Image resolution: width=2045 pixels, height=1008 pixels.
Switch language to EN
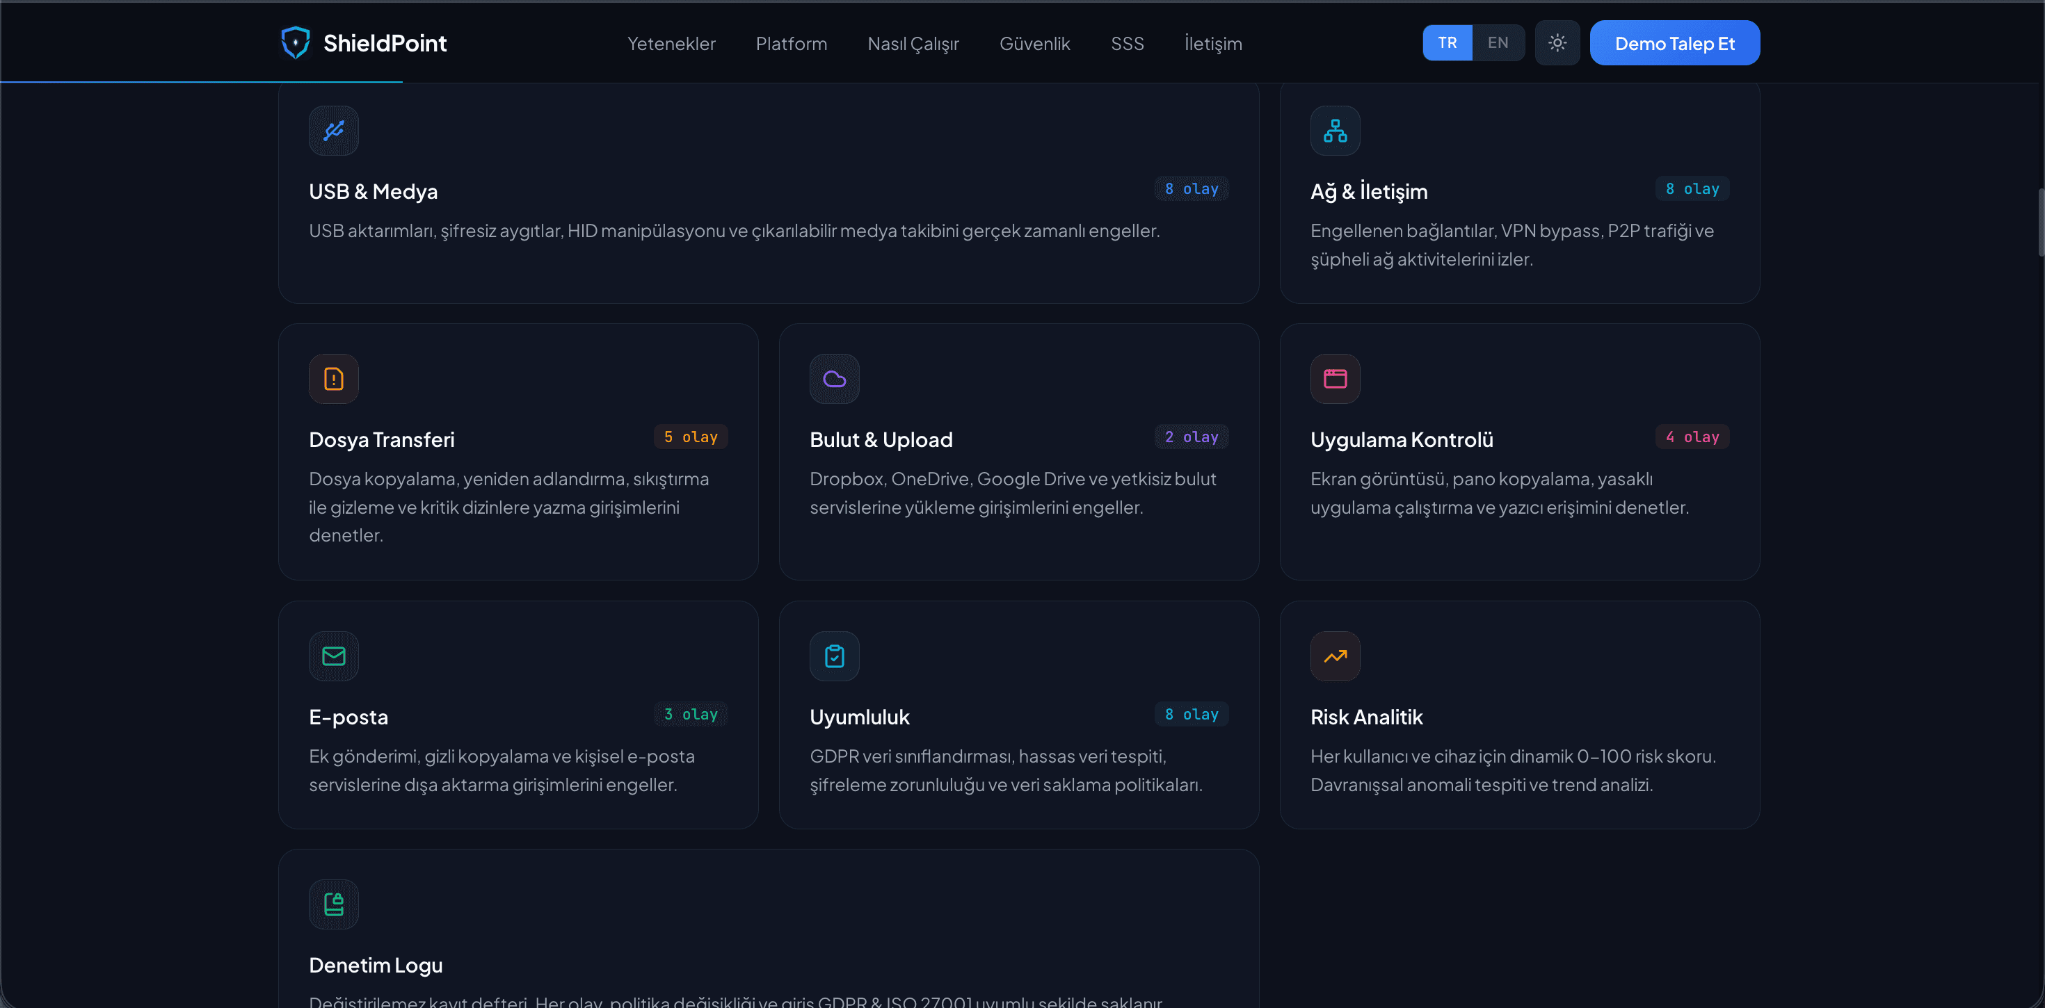pyautogui.click(x=1498, y=43)
